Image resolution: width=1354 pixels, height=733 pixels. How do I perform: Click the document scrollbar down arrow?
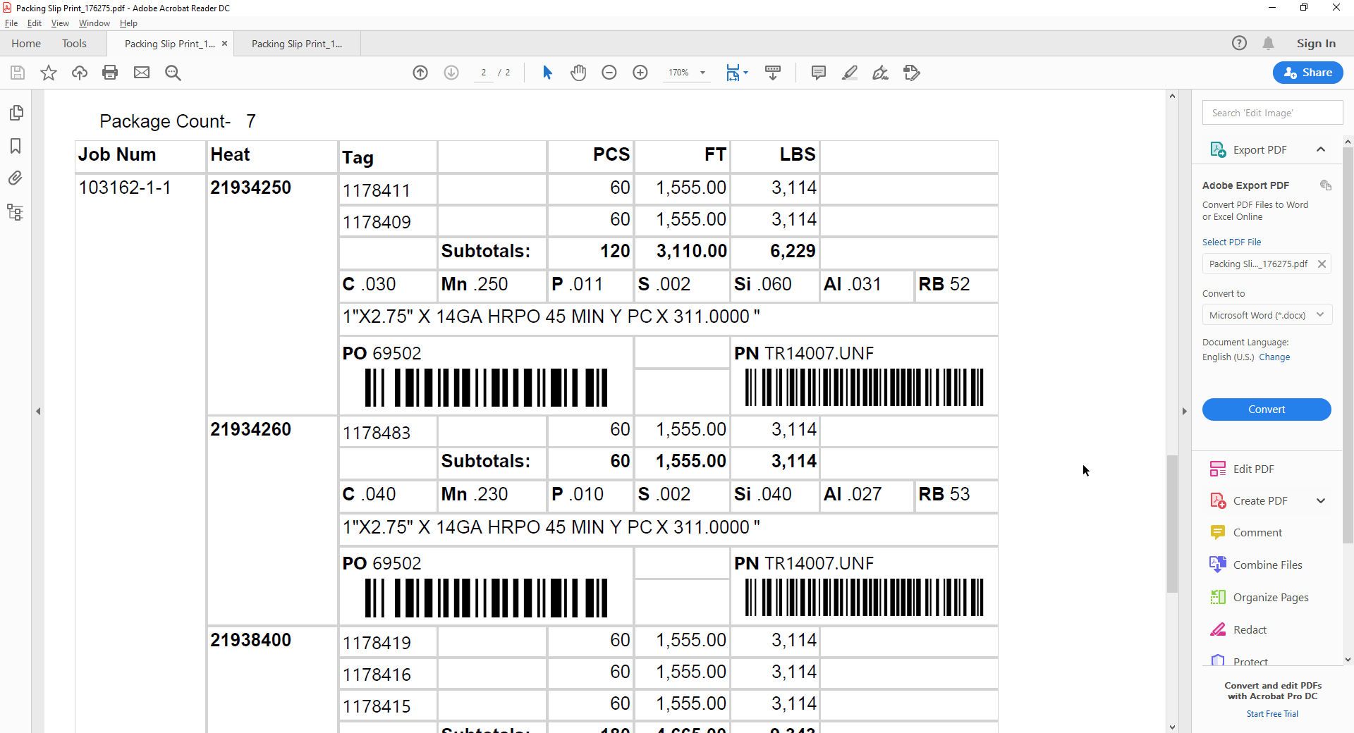(1172, 727)
